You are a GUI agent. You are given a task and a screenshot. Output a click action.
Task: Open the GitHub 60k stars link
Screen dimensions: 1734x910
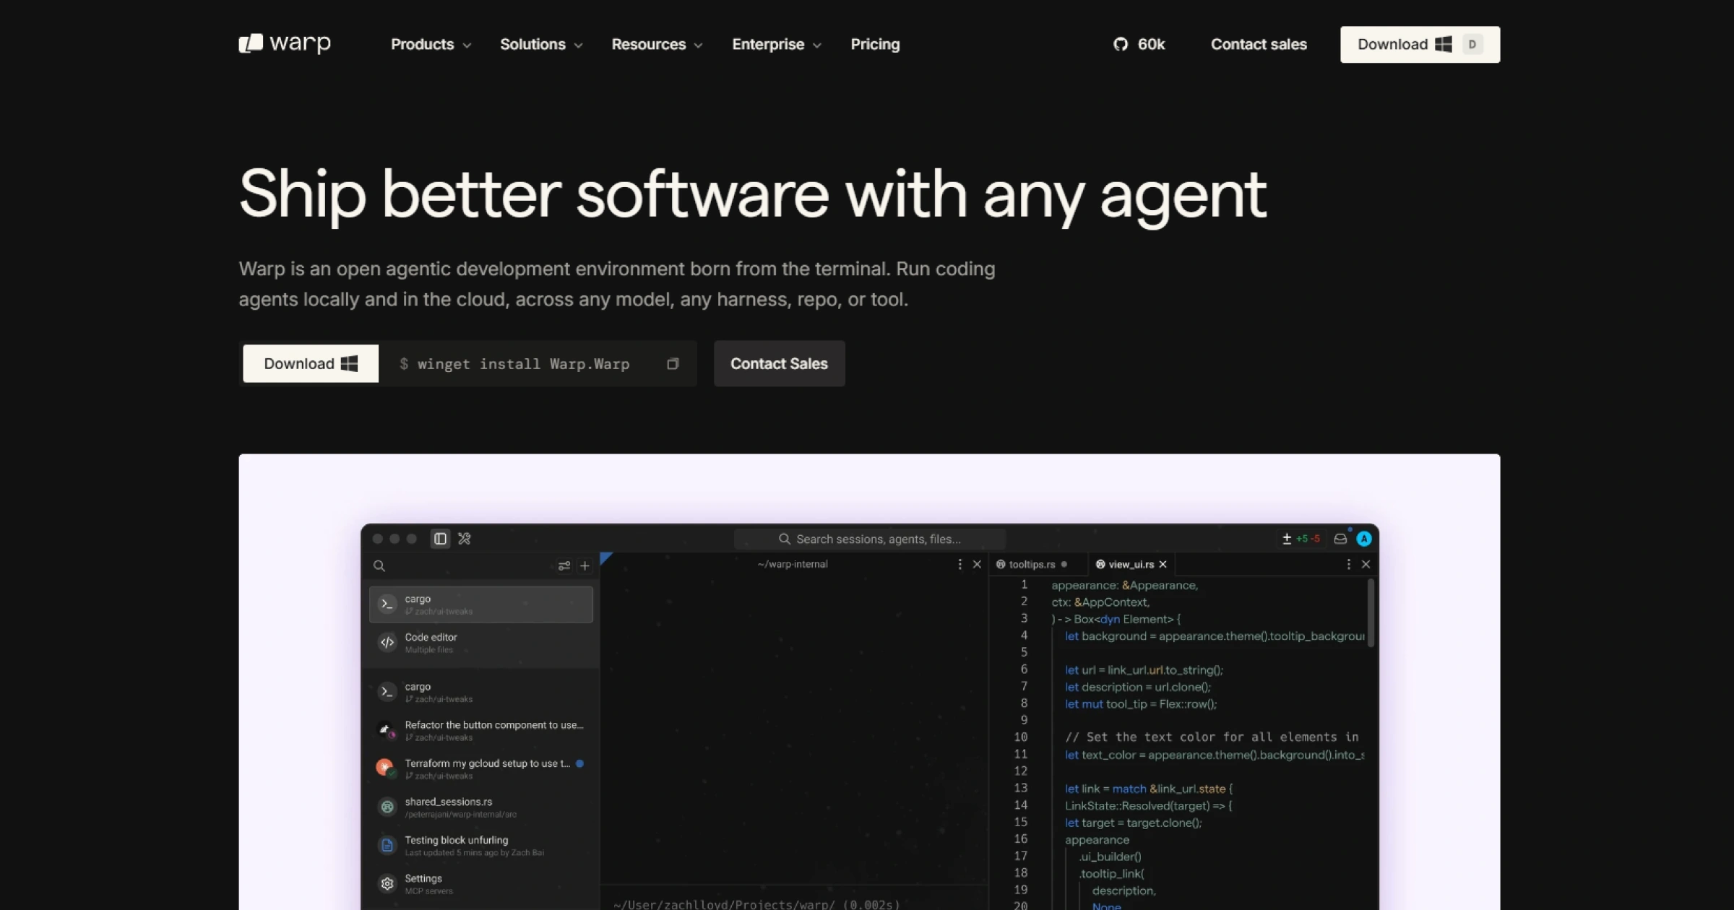(x=1139, y=44)
